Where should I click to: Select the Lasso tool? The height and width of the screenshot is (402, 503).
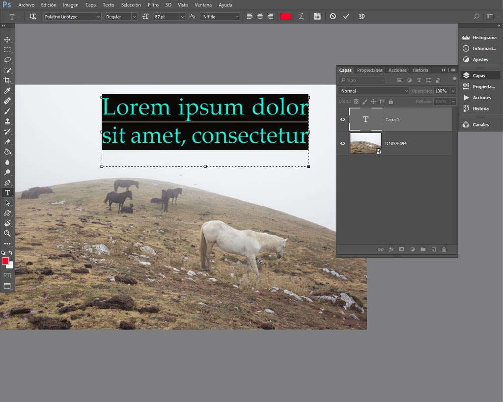click(7, 60)
